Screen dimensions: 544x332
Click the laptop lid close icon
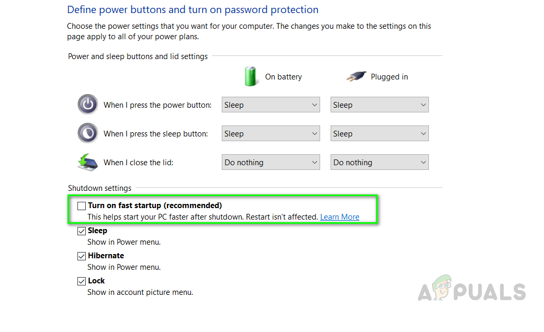87,162
